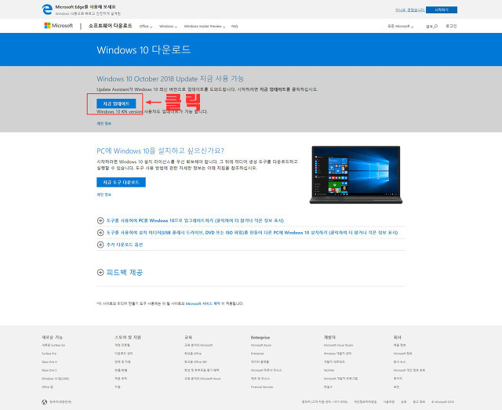Open 학교용 Office 365 footer link

tap(195, 362)
